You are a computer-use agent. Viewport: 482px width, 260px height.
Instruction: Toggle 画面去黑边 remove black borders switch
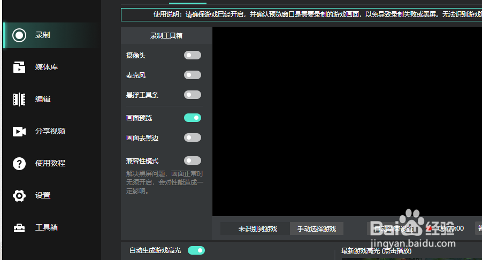point(193,137)
